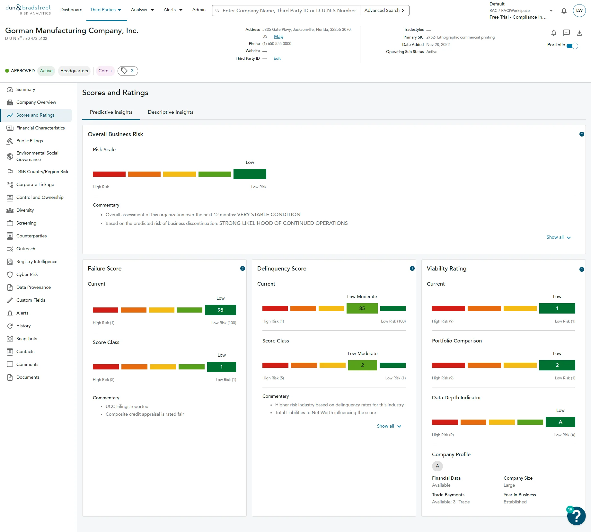Open the tags badge showing 3
Image resolution: width=591 pixels, height=532 pixels.
point(128,71)
